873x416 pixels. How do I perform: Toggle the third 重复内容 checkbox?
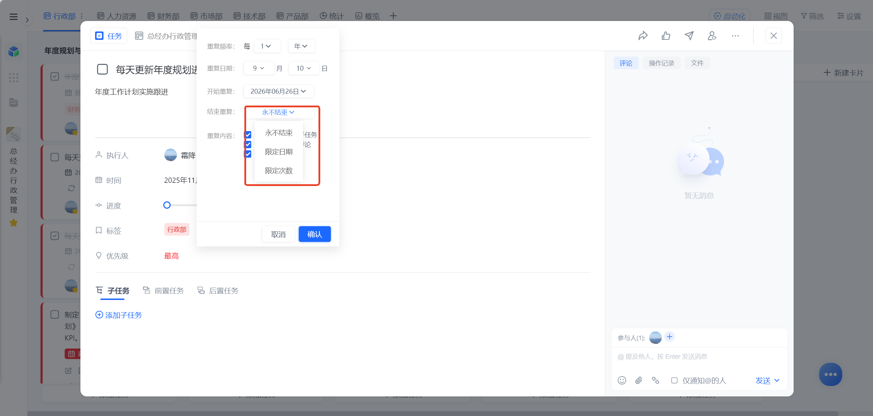248,154
